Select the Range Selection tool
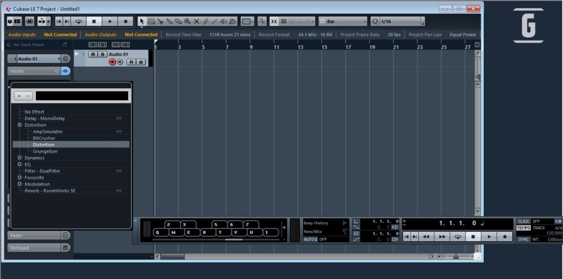 click(151, 21)
